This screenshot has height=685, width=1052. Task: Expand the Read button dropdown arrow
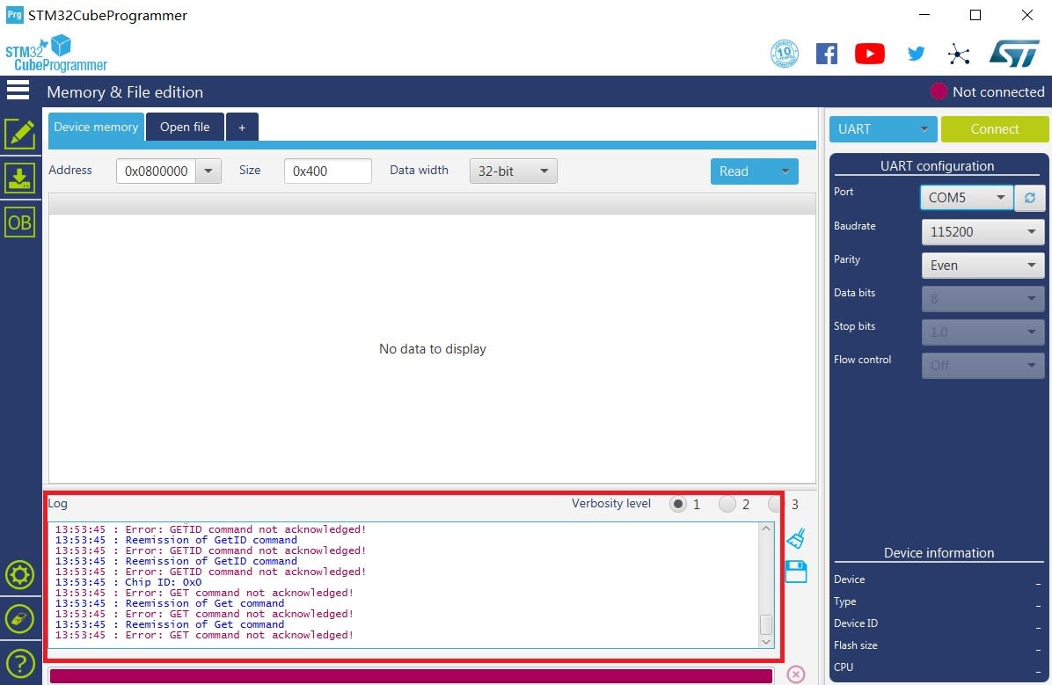[x=785, y=171]
